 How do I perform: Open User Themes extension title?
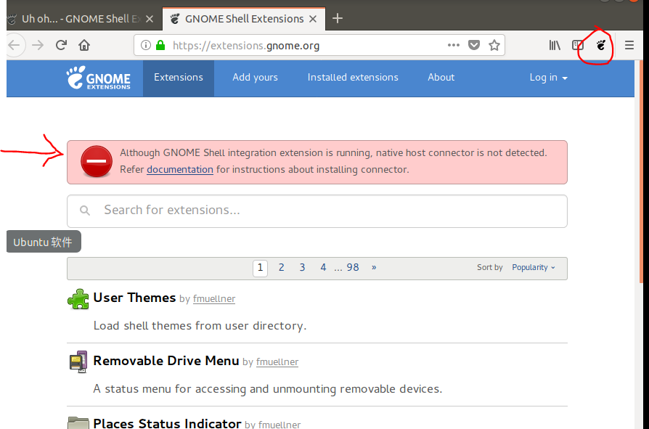134,298
